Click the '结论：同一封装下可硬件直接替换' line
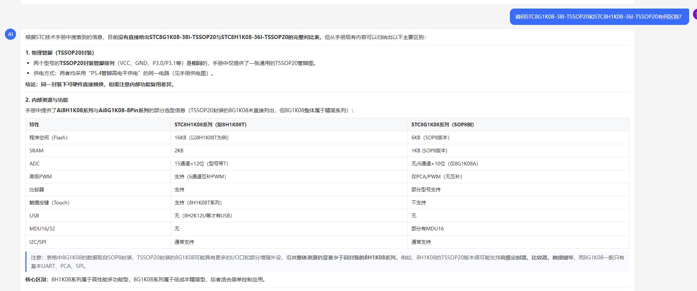 (101, 84)
